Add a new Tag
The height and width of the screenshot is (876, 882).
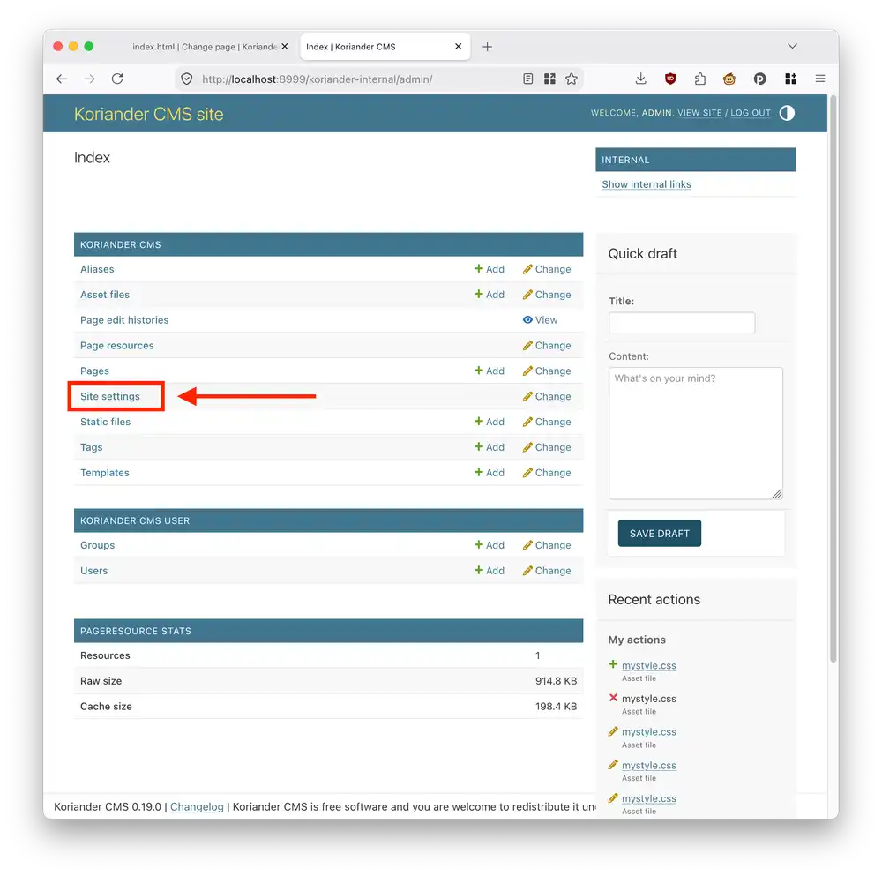click(489, 447)
